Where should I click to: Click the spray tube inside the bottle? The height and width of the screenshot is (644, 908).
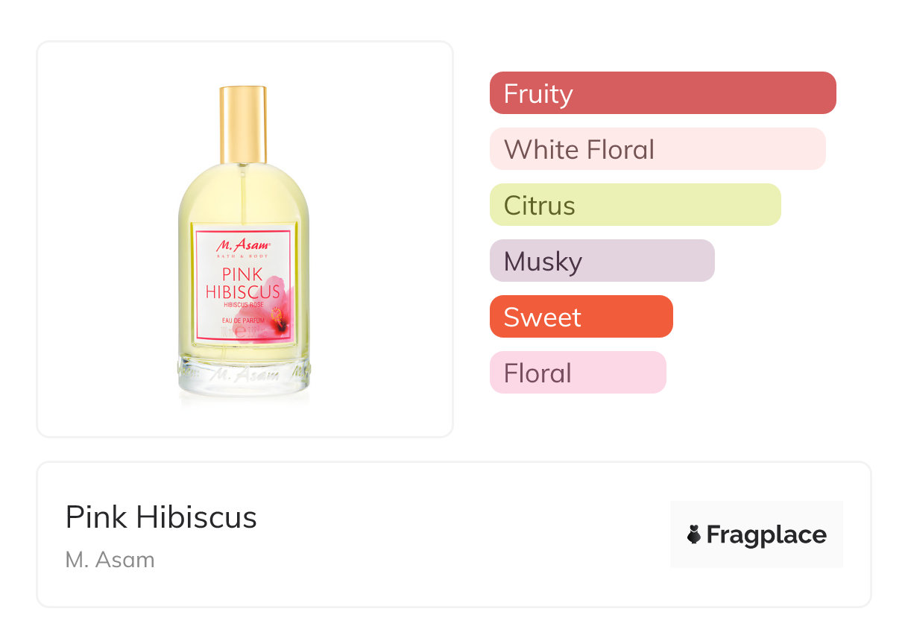[242, 192]
